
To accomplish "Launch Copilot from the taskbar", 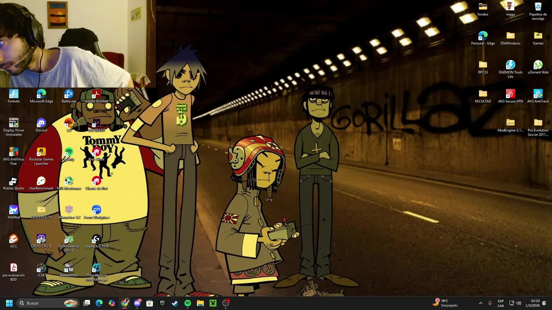I will pos(112,303).
